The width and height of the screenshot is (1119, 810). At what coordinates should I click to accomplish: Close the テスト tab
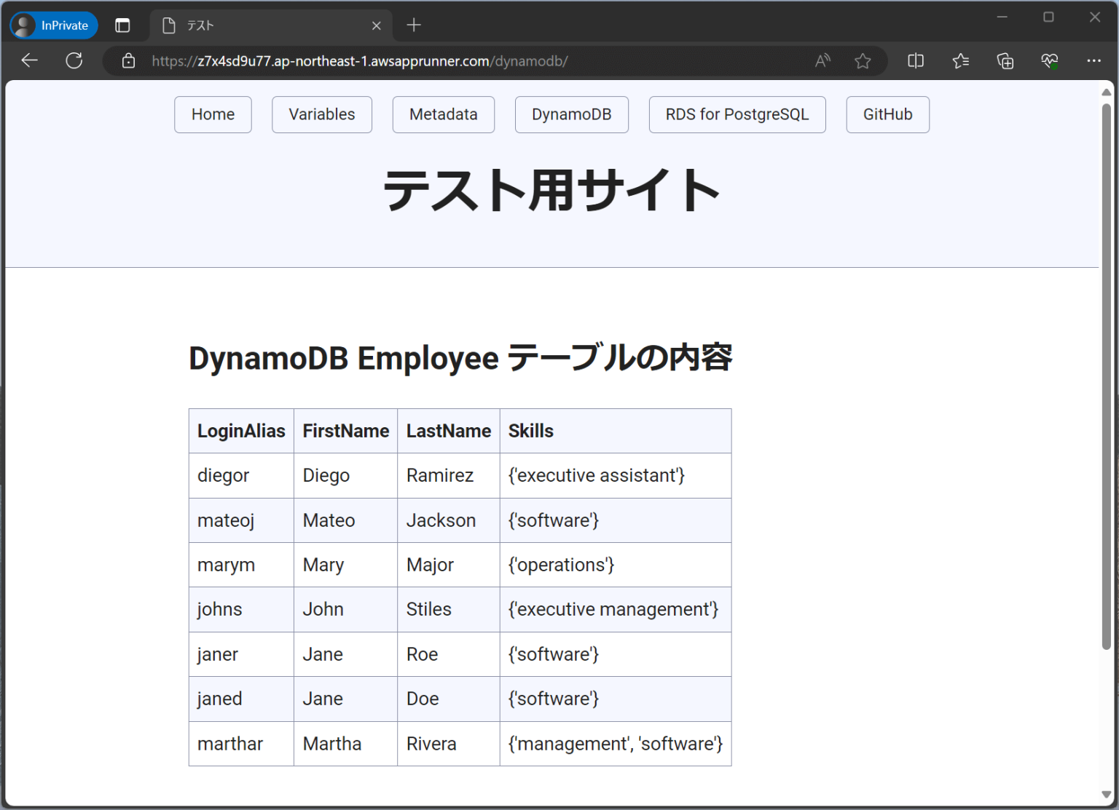click(x=376, y=25)
